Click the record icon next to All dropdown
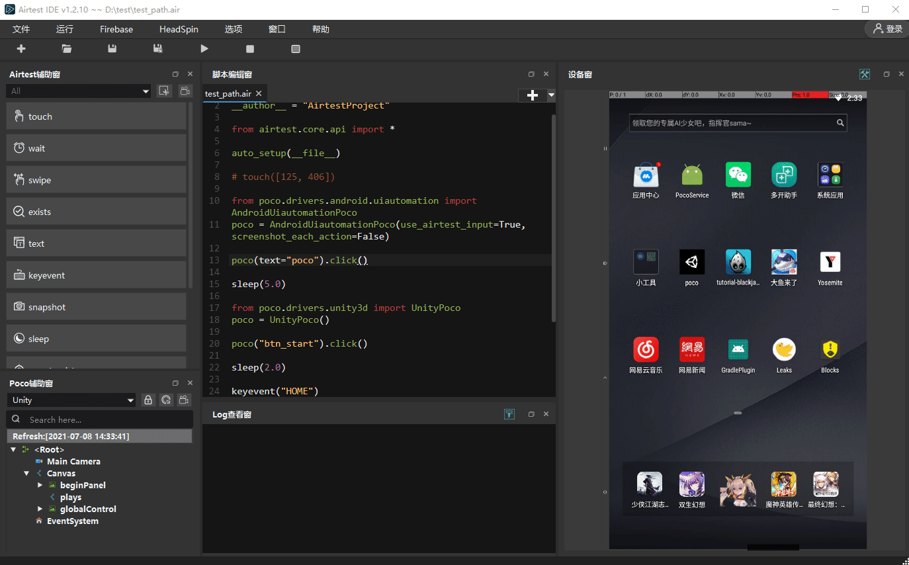 pos(164,91)
